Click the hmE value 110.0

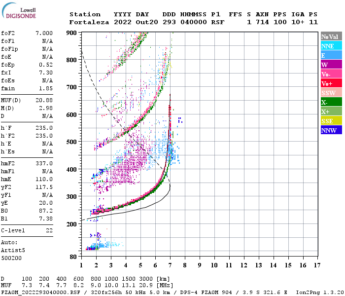(44, 179)
